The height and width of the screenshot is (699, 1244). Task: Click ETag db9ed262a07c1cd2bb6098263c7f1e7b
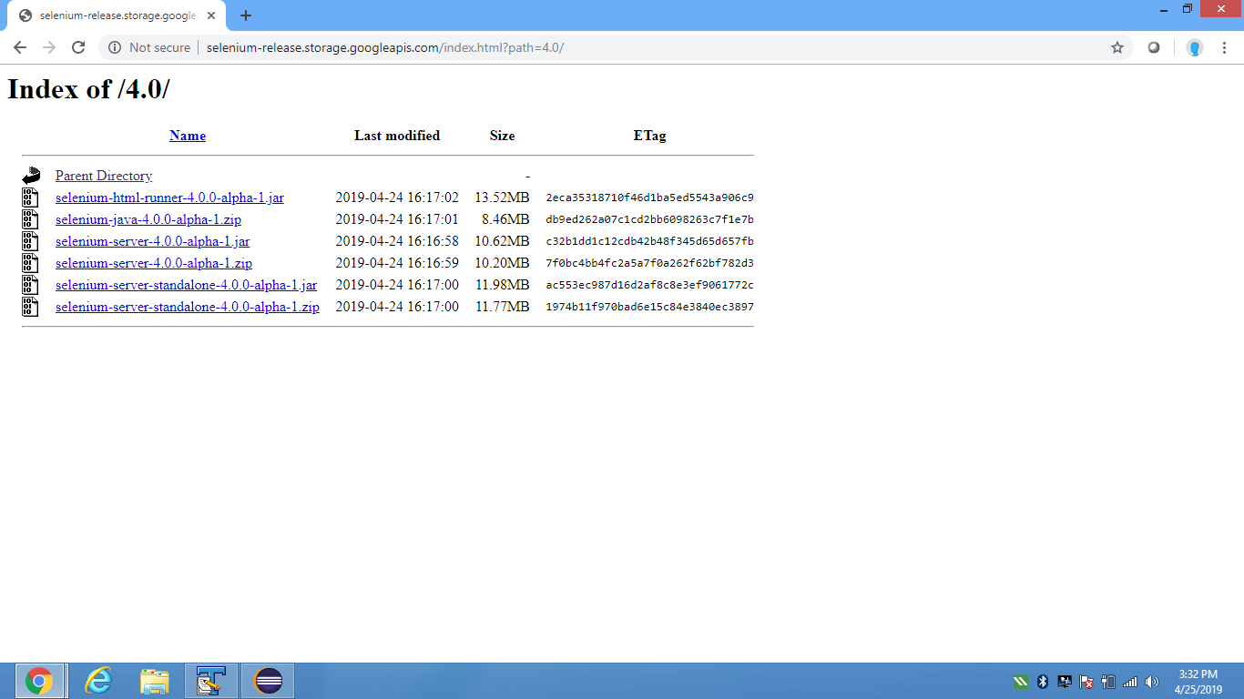pos(650,219)
